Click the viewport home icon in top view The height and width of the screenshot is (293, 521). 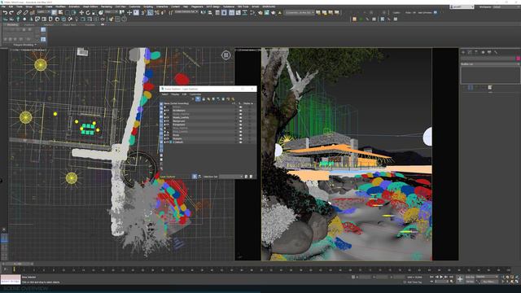coord(226,55)
